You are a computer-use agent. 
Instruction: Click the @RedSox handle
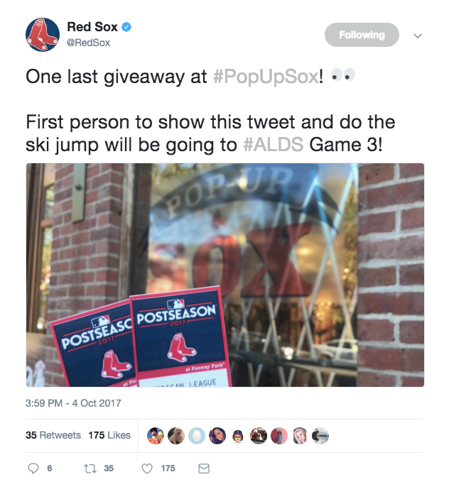[88, 43]
